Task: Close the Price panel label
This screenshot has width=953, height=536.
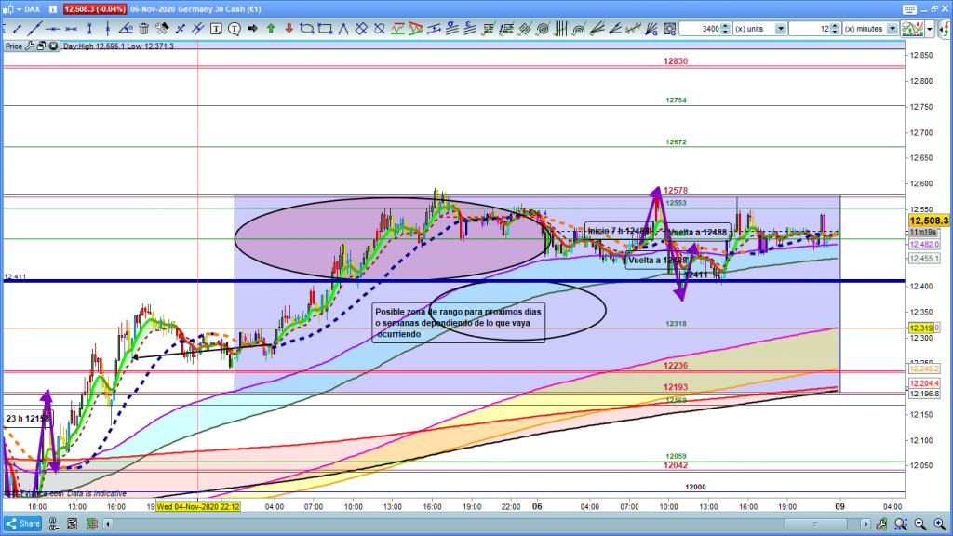Action: [51, 46]
